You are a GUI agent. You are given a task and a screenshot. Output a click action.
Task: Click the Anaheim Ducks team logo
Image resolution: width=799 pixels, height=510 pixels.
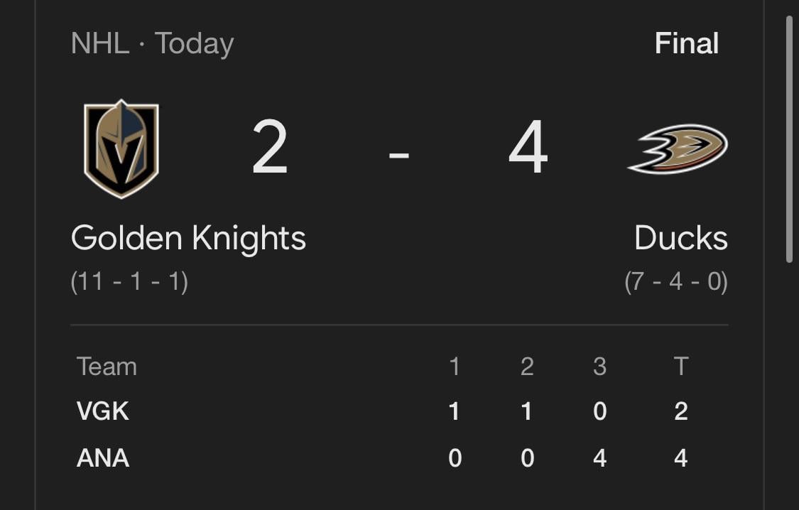678,148
